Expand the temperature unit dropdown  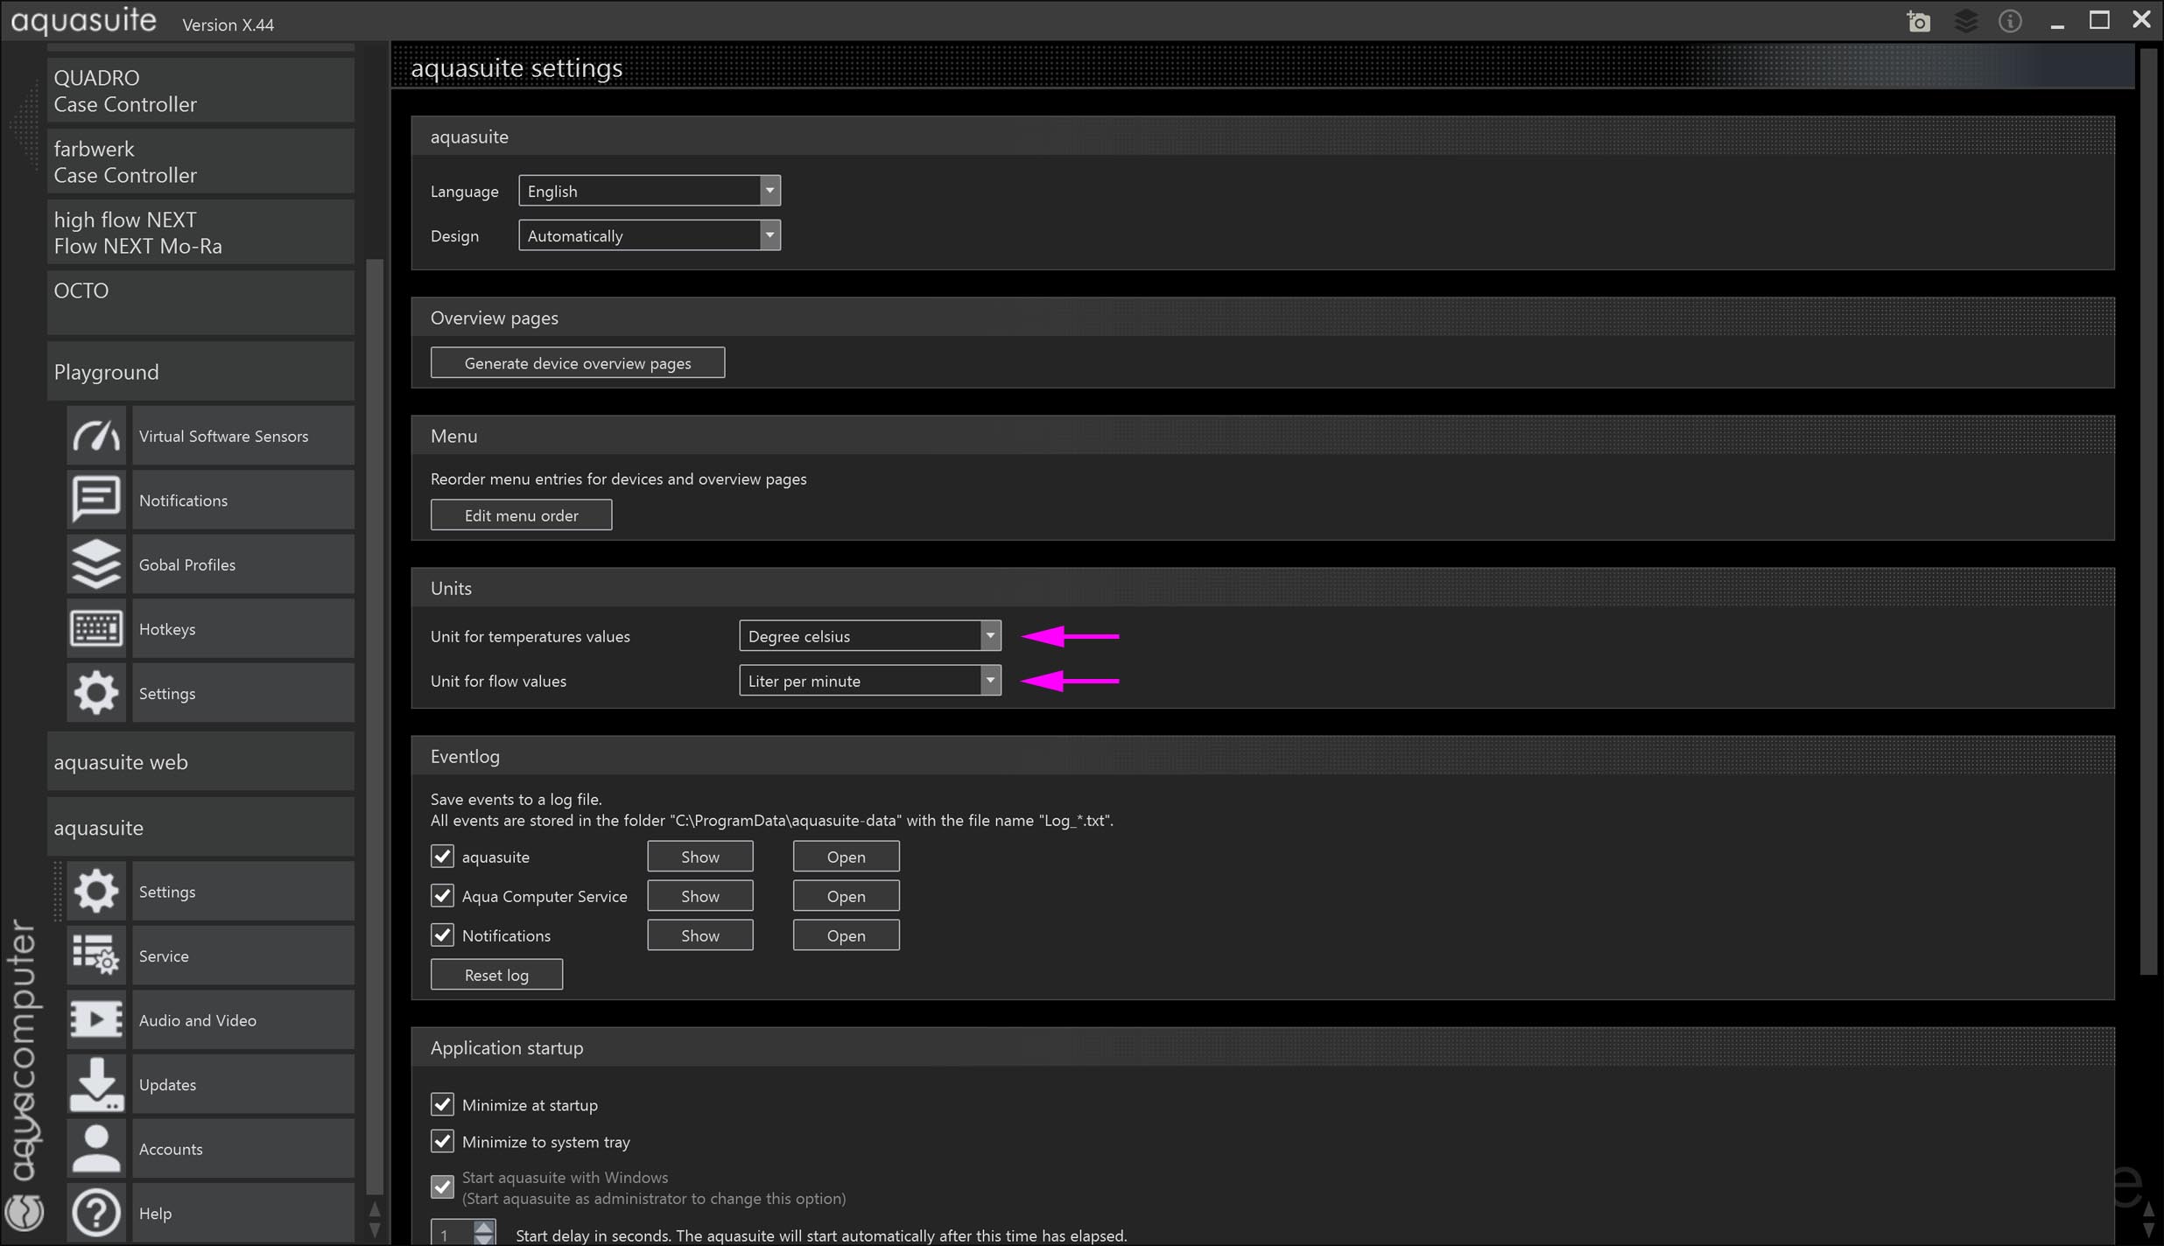[x=869, y=636]
